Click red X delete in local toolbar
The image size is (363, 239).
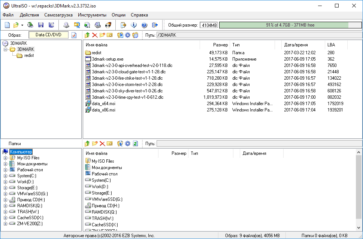coord(102,144)
